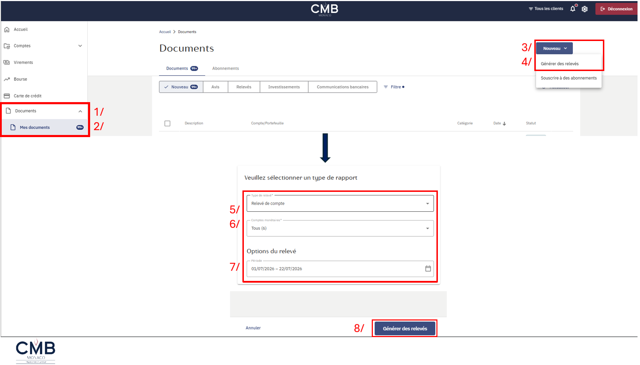Click the Déconnexion button
This screenshot has height=365, width=640.
[616, 9]
